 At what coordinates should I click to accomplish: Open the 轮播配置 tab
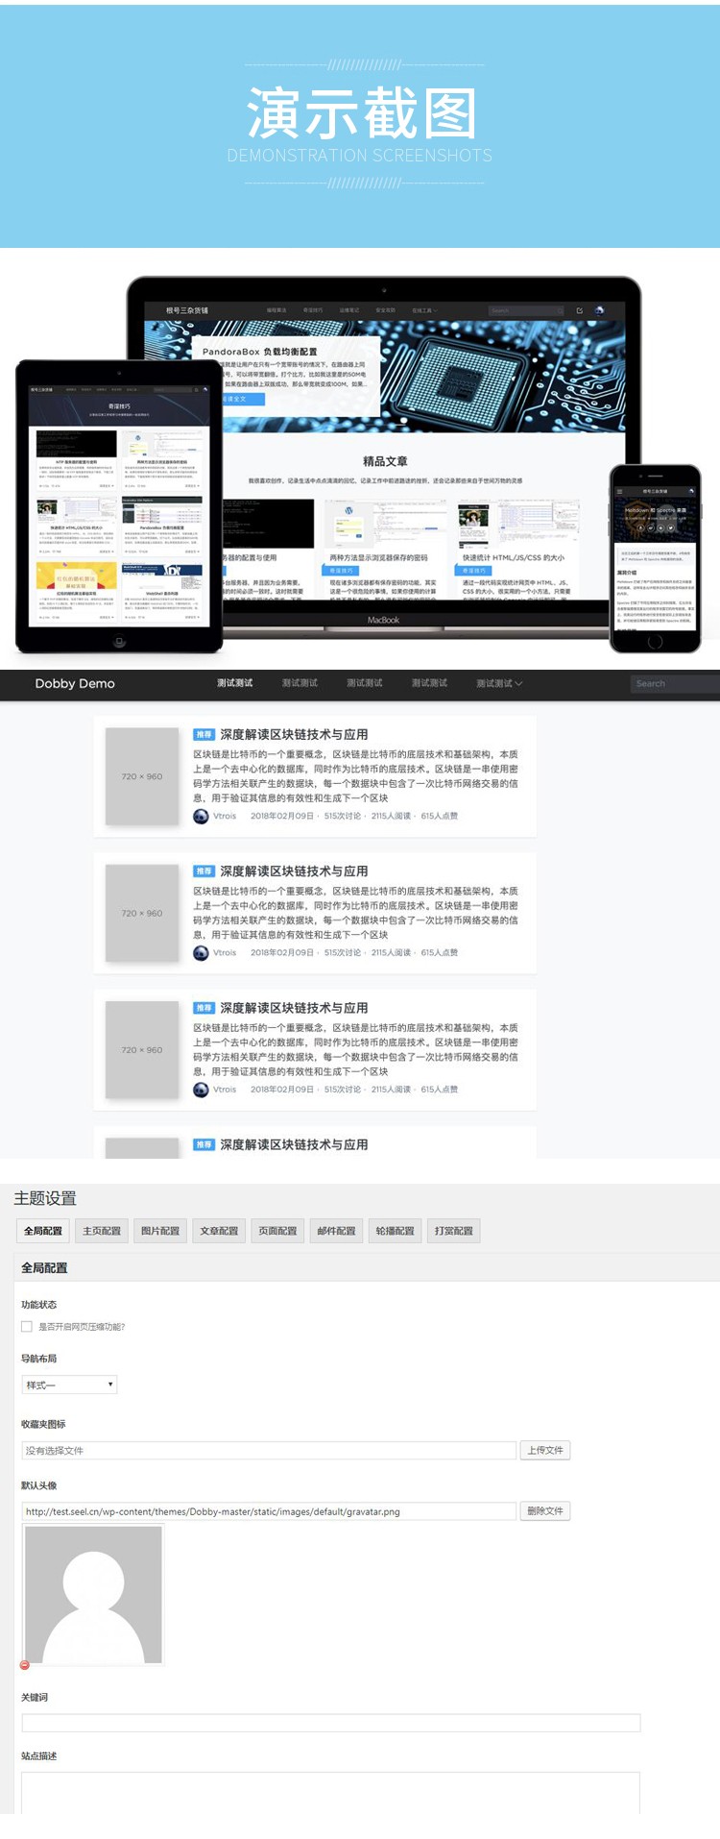click(395, 1231)
